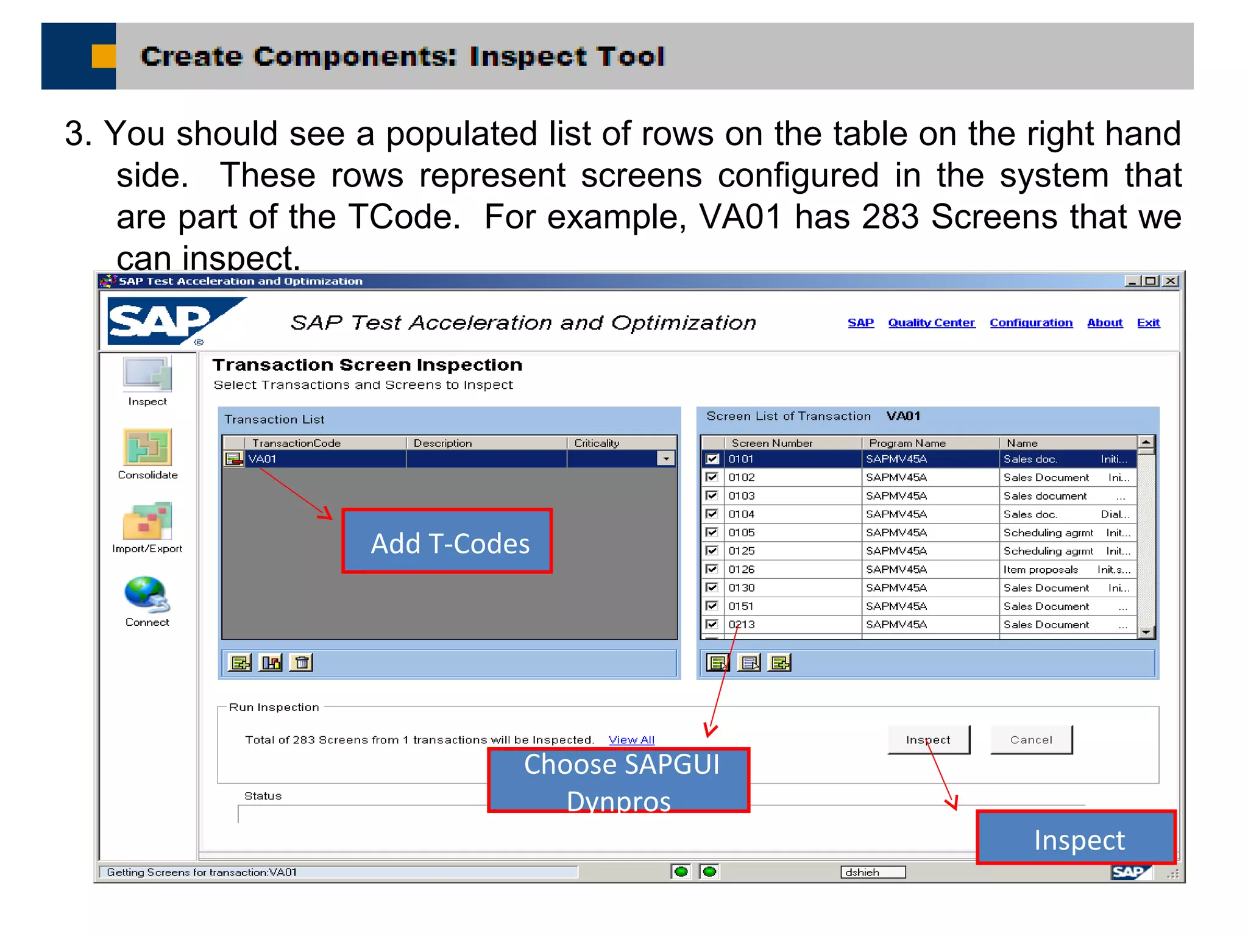This screenshot has width=1248, height=936.
Task: Uncheck screen 0101 checkbox
Action: [x=712, y=459]
